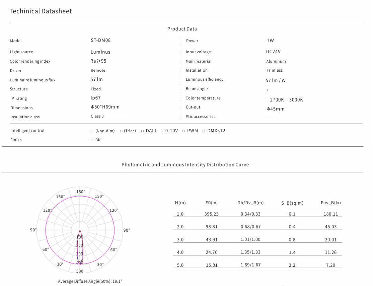The height and width of the screenshot is (286, 373).
Task: Select the Product Data section header
Action: 182,29
